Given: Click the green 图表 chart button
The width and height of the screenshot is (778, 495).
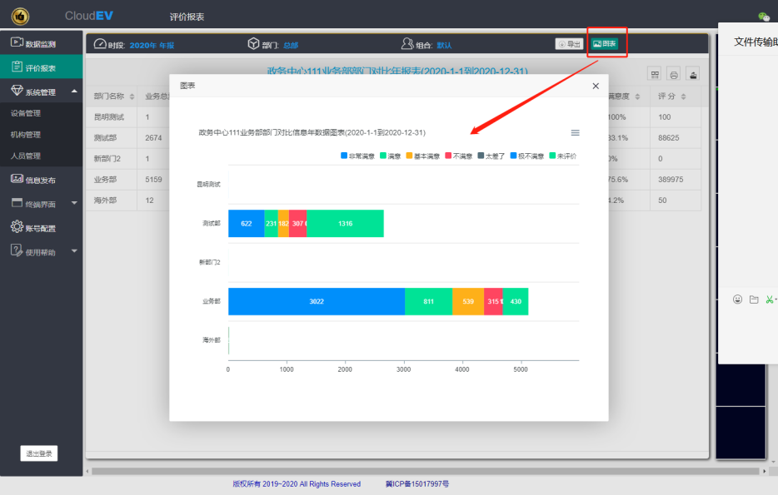Looking at the screenshot, I should tap(605, 44).
